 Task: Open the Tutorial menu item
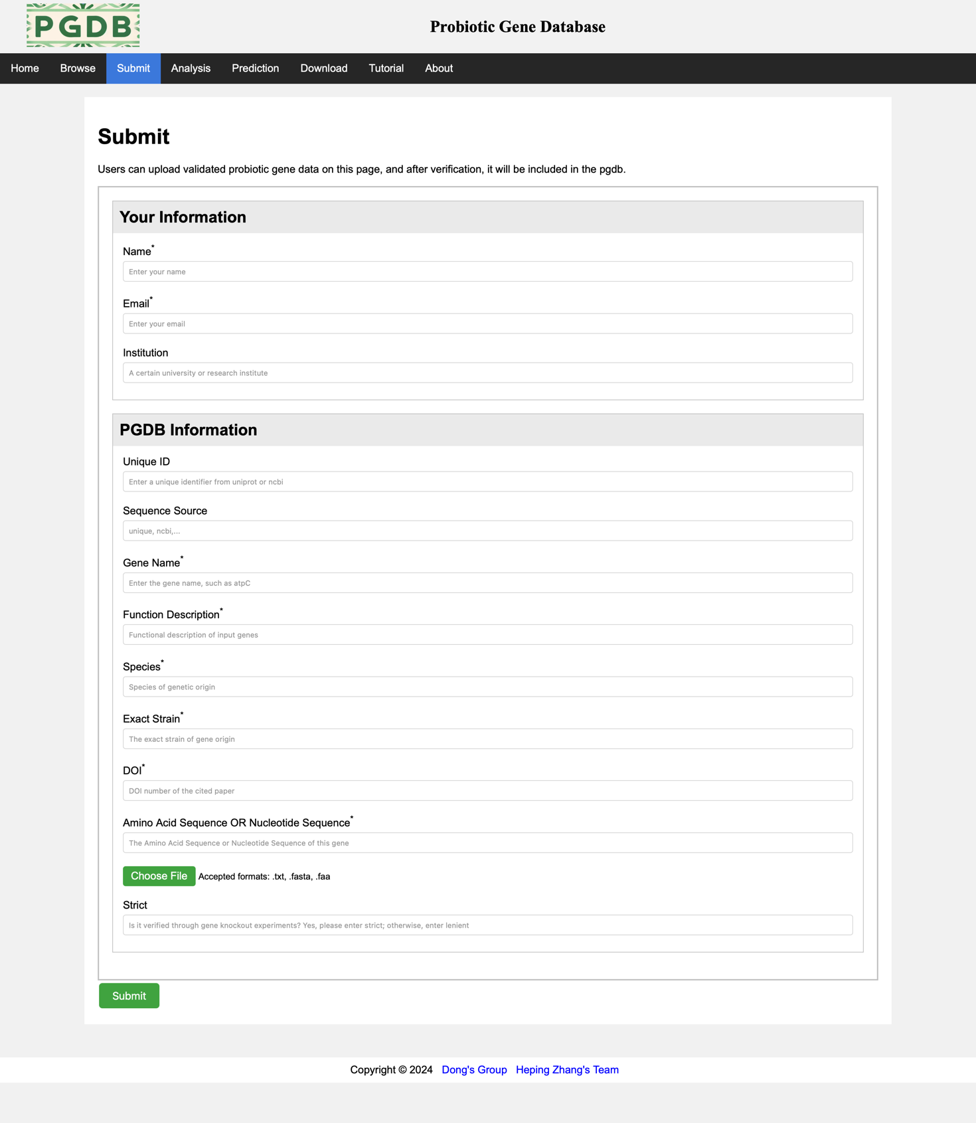click(386, 68)
